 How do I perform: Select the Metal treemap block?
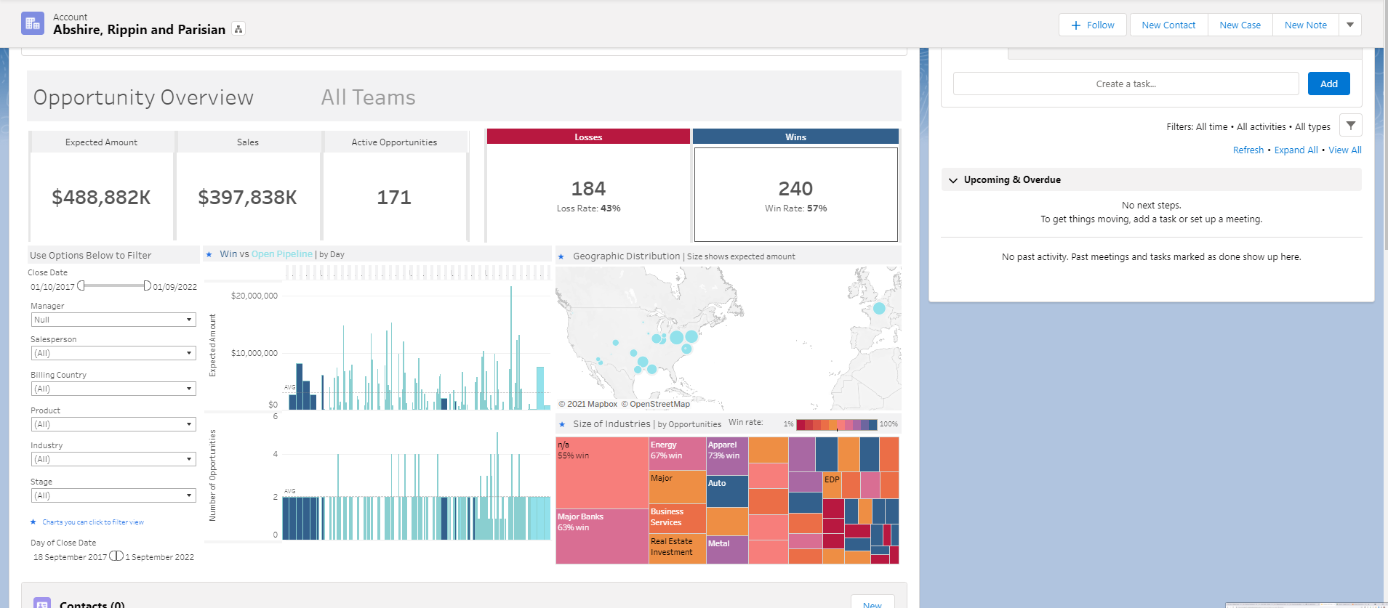click(727, 550)
